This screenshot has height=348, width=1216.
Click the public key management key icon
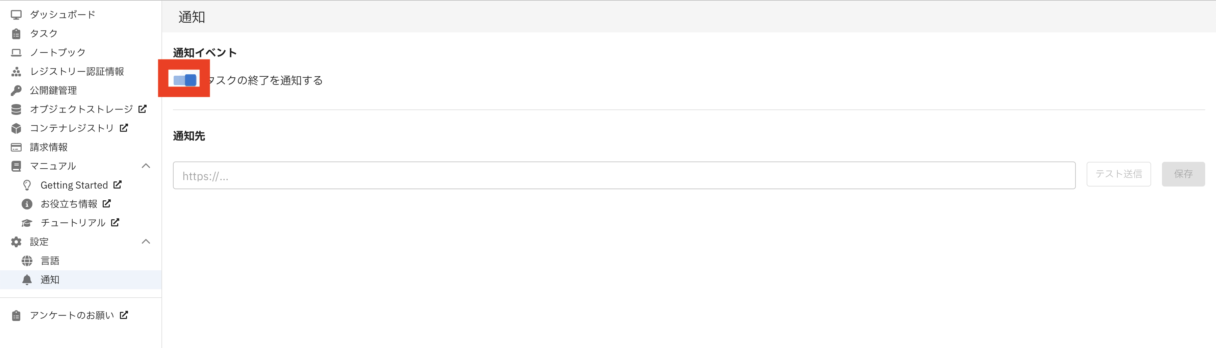coord(16,90)
